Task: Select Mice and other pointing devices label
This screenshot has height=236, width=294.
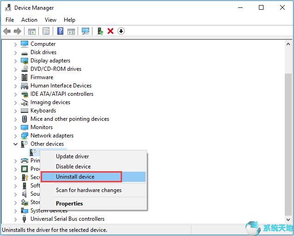Action: tap(70, 119)
